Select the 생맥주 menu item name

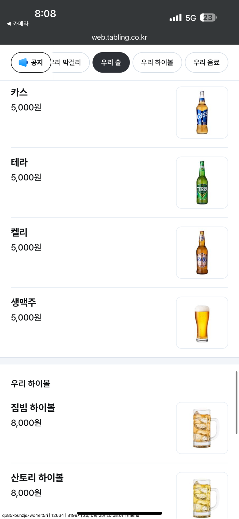[23, 302]
